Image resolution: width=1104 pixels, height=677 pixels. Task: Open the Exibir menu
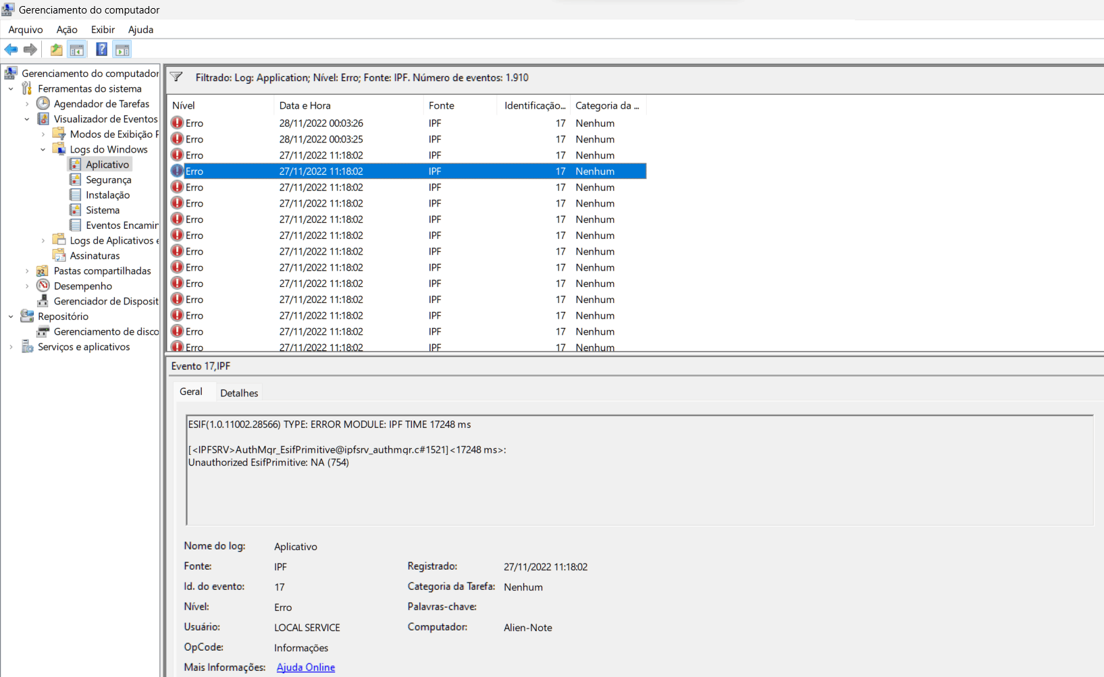click(x=103, y=30)
